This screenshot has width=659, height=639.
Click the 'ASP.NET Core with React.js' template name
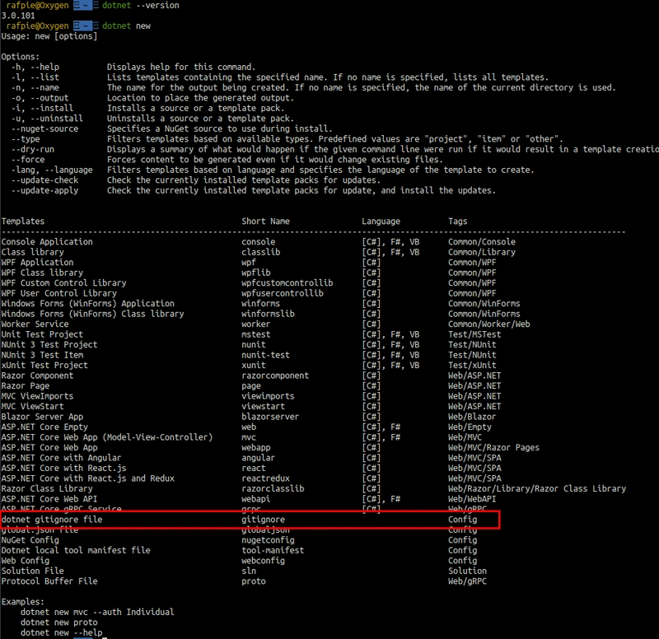click(x=64, y=469)
